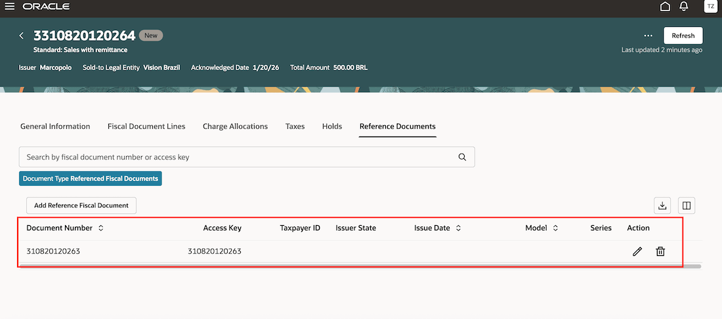Image resolution: width=722 pixels, height=319 pixels.
Task: Sort by Issue Date column
Action: click(x=458, y=228)
